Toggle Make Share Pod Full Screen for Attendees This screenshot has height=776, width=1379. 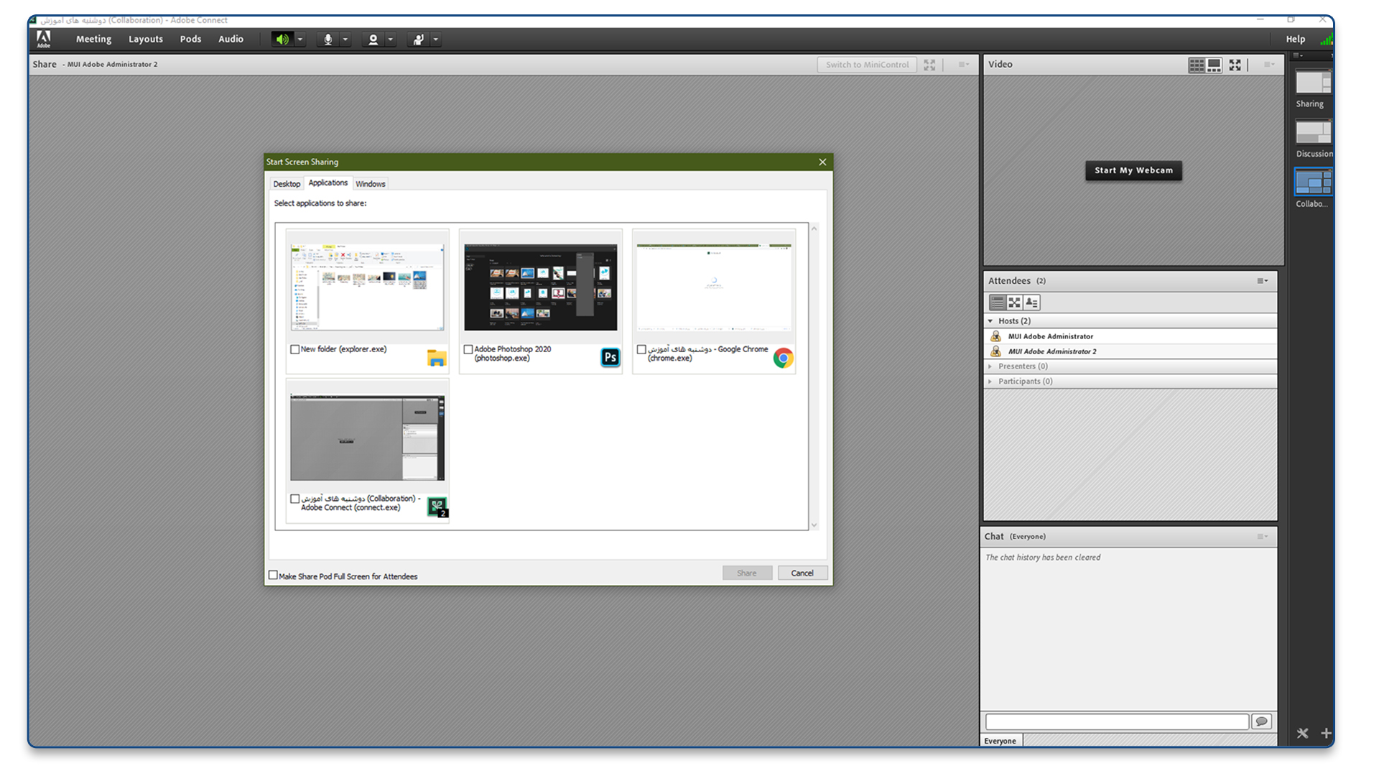[x=274, y=575]
